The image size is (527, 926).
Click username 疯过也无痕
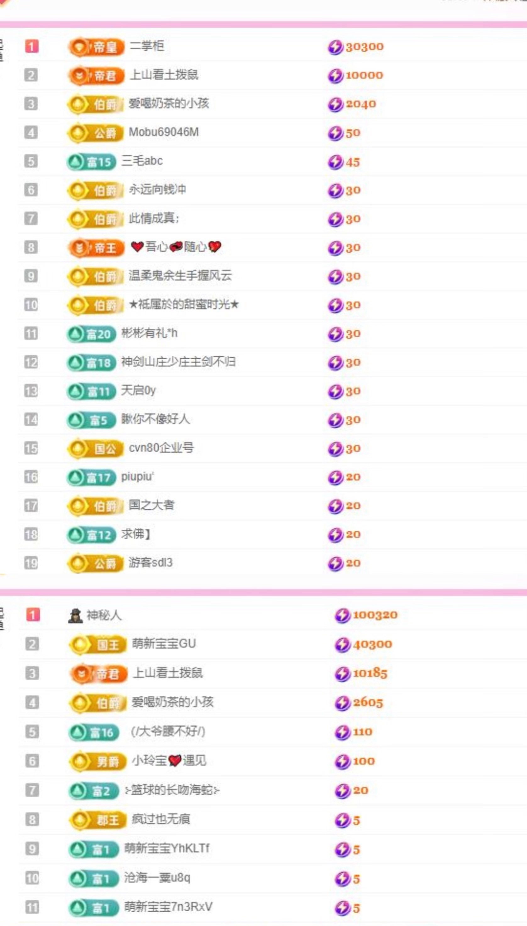coord(161,819)
